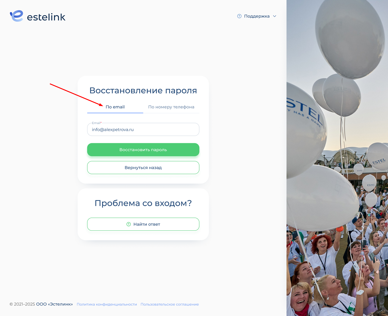Switch to the По email tab
388x316 pixels.
coord(115,107)
